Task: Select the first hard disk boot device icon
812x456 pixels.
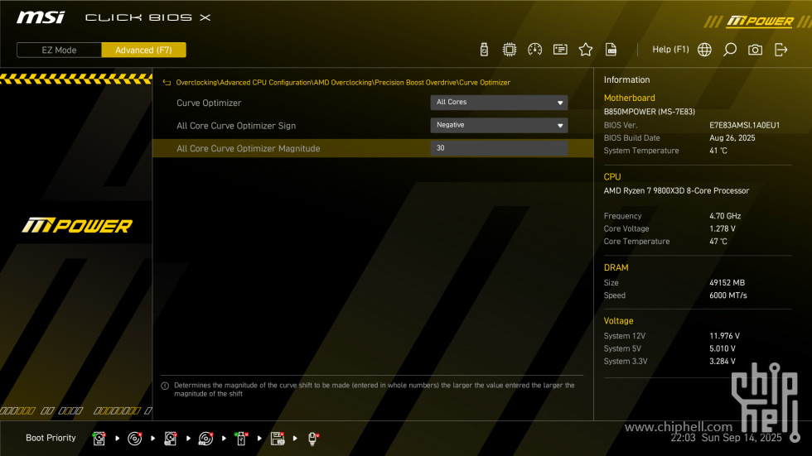Action: pyautogui.click(x=99, y=439)
